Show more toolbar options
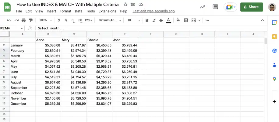279x122 pixels. tap(207, 20)
